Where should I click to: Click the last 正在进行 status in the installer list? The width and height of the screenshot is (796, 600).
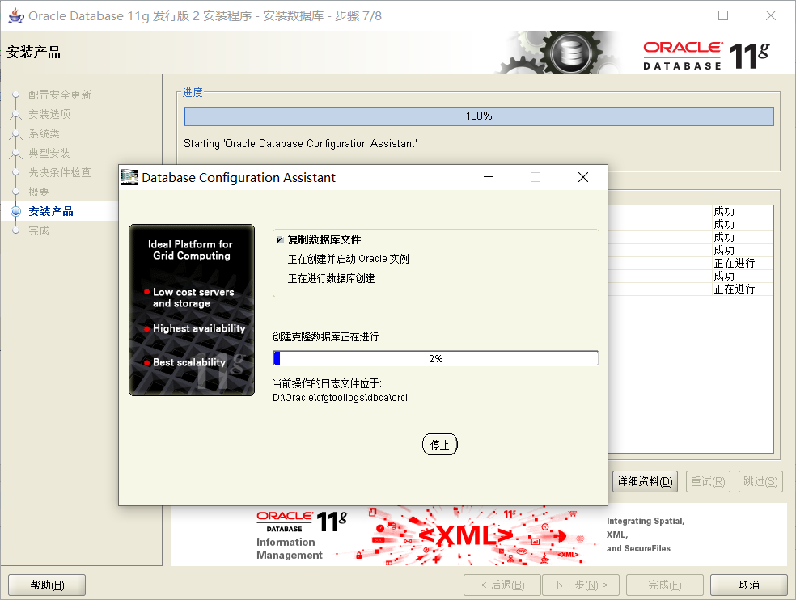(734, 289)
